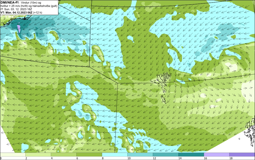255x160 pixels.
Task: Click the legend scale number 2
Action: [26, 158]
